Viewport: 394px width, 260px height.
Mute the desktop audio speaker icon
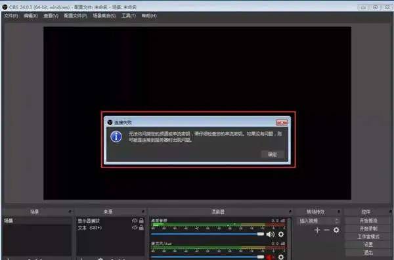pos(271,234)
